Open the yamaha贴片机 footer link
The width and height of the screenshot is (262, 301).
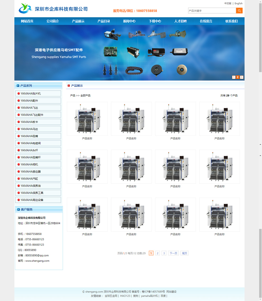(x=149, y=296)
